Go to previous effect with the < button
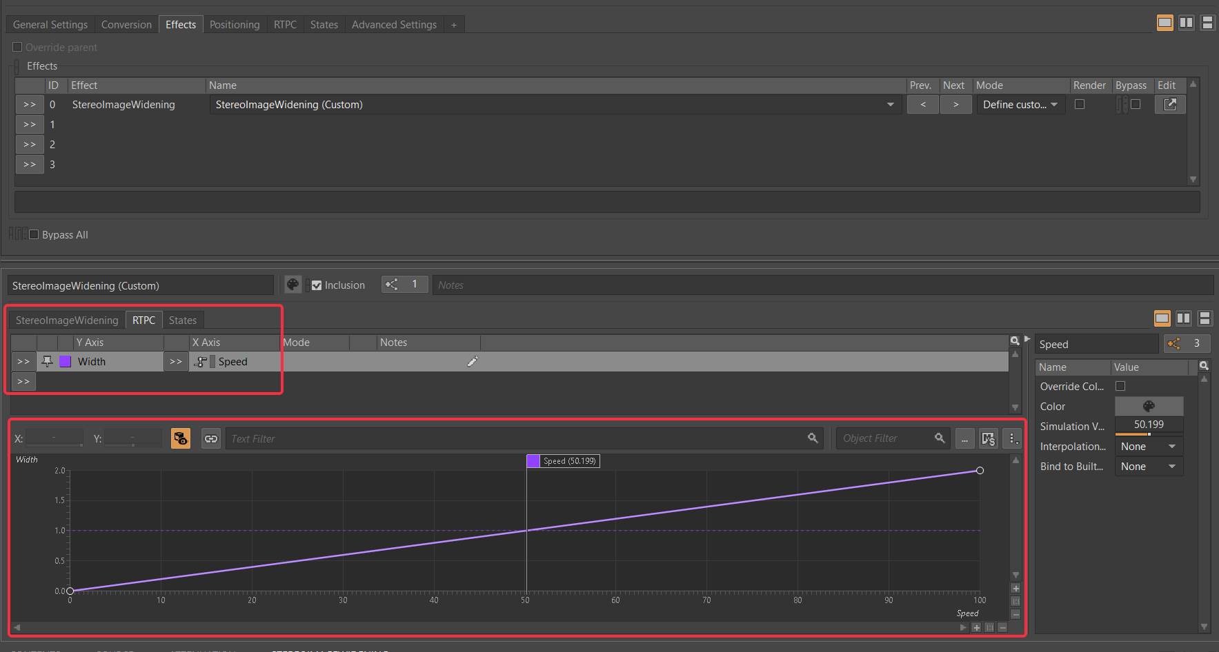The width and height of the screenshot is (1219, 652). [923, 105]
